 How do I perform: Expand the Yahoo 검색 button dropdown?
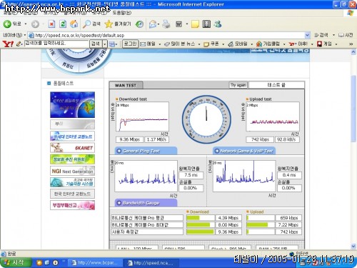click(x=105, y=44)
